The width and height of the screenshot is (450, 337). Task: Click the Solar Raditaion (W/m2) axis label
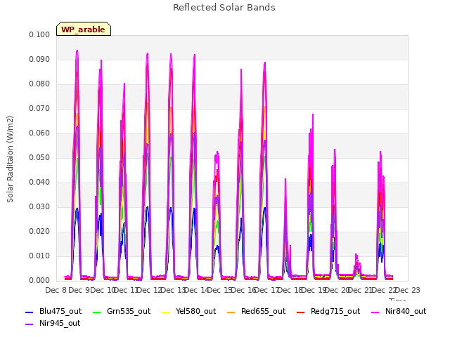coord(10,159)
